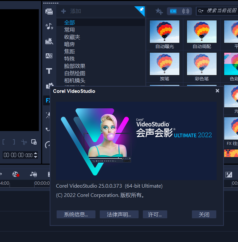The height and width of the screenshot is (242, 238).
Task: Click the subtitle editor icon on timeline toolbar
Action: [228, 175]
